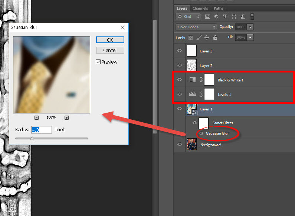This screenshot has height=216, width=295.
Task: Filter layers by type layer icon
Action: pos(225,17)
